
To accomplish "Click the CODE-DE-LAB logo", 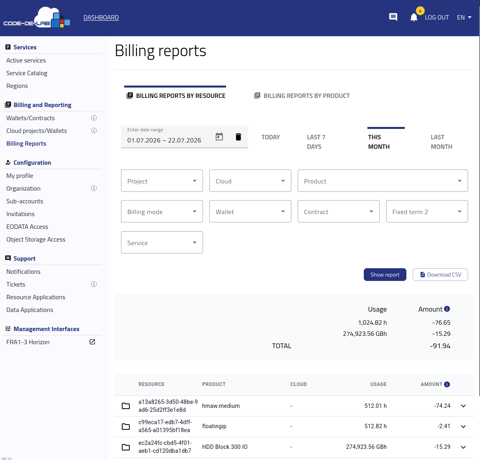I will (x=37, y=18).
